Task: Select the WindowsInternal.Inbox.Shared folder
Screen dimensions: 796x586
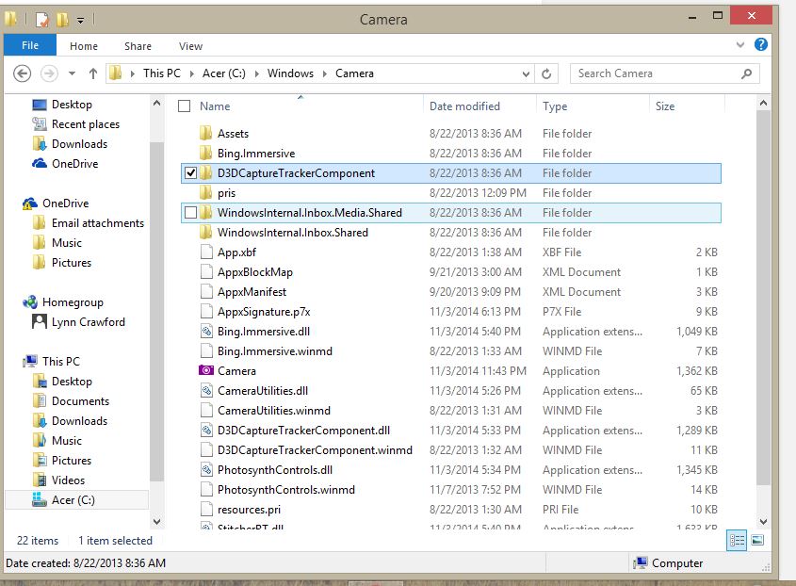Action: coord(451,233)
